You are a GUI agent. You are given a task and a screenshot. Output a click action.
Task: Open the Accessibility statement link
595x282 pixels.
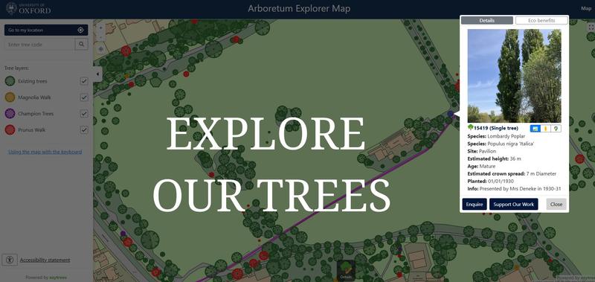click(45, 260)
